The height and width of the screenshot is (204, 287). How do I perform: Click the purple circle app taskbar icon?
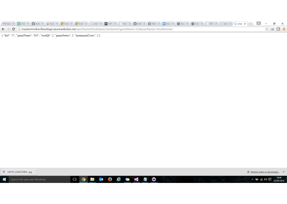(154, 179)
